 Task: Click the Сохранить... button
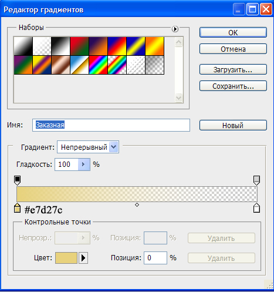point(233,86)
